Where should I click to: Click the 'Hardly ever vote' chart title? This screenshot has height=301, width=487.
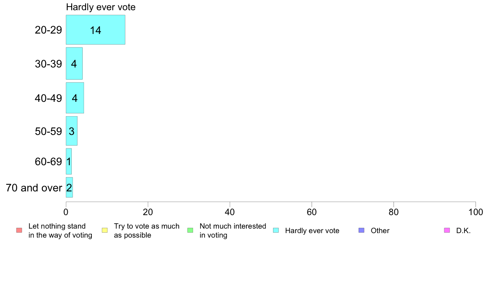100,7
